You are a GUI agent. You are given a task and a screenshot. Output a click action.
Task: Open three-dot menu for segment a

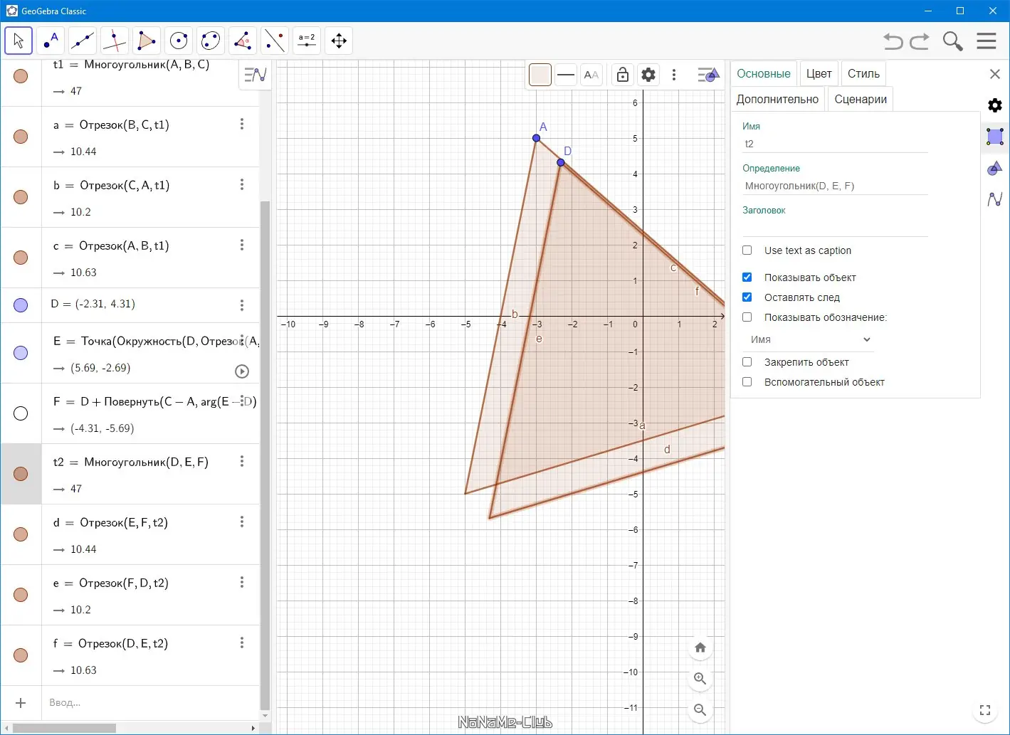pyautogui.click(x=242, y=124)
